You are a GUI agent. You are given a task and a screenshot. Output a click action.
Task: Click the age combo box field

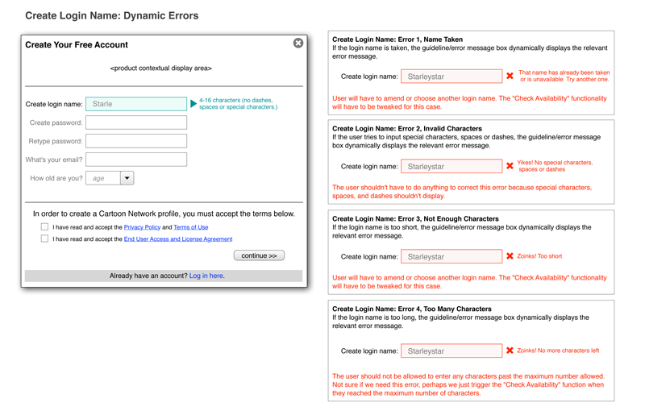(110, 178)
